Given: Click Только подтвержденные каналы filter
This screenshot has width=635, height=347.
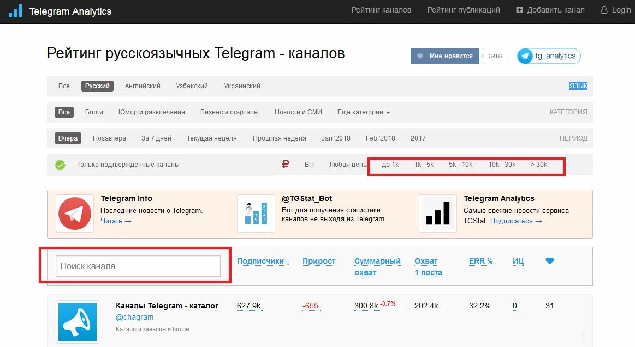Looking at the screenshot, I should point(128,165).
